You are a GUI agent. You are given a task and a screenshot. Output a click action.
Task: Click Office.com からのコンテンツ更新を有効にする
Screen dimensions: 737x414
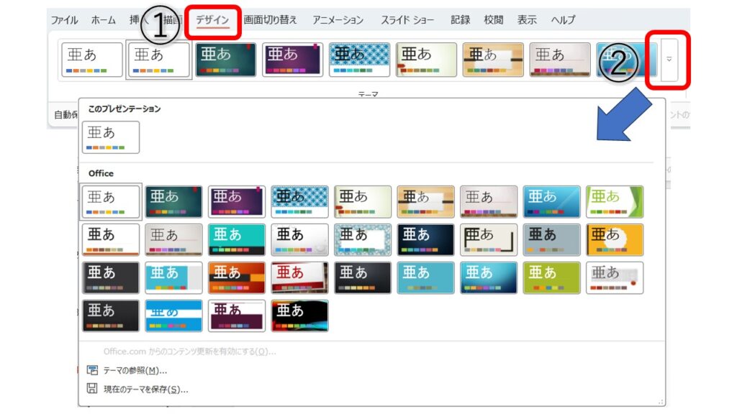pyautogui.click(x=189, y=351)
